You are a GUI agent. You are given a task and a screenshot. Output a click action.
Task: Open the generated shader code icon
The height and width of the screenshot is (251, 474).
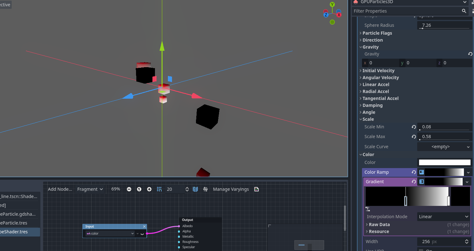pyautogui.click(x=256, y=189)
